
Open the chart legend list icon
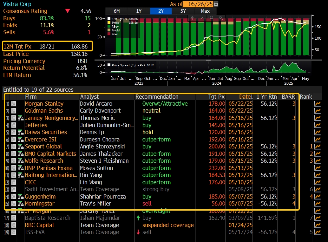click(211, 18)
